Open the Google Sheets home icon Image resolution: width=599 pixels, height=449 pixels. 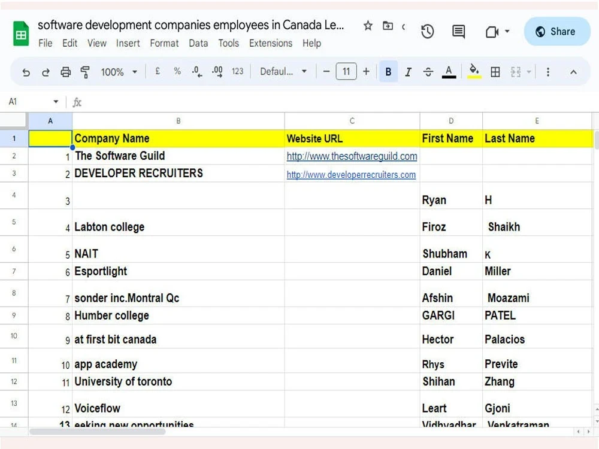point(21,34)
